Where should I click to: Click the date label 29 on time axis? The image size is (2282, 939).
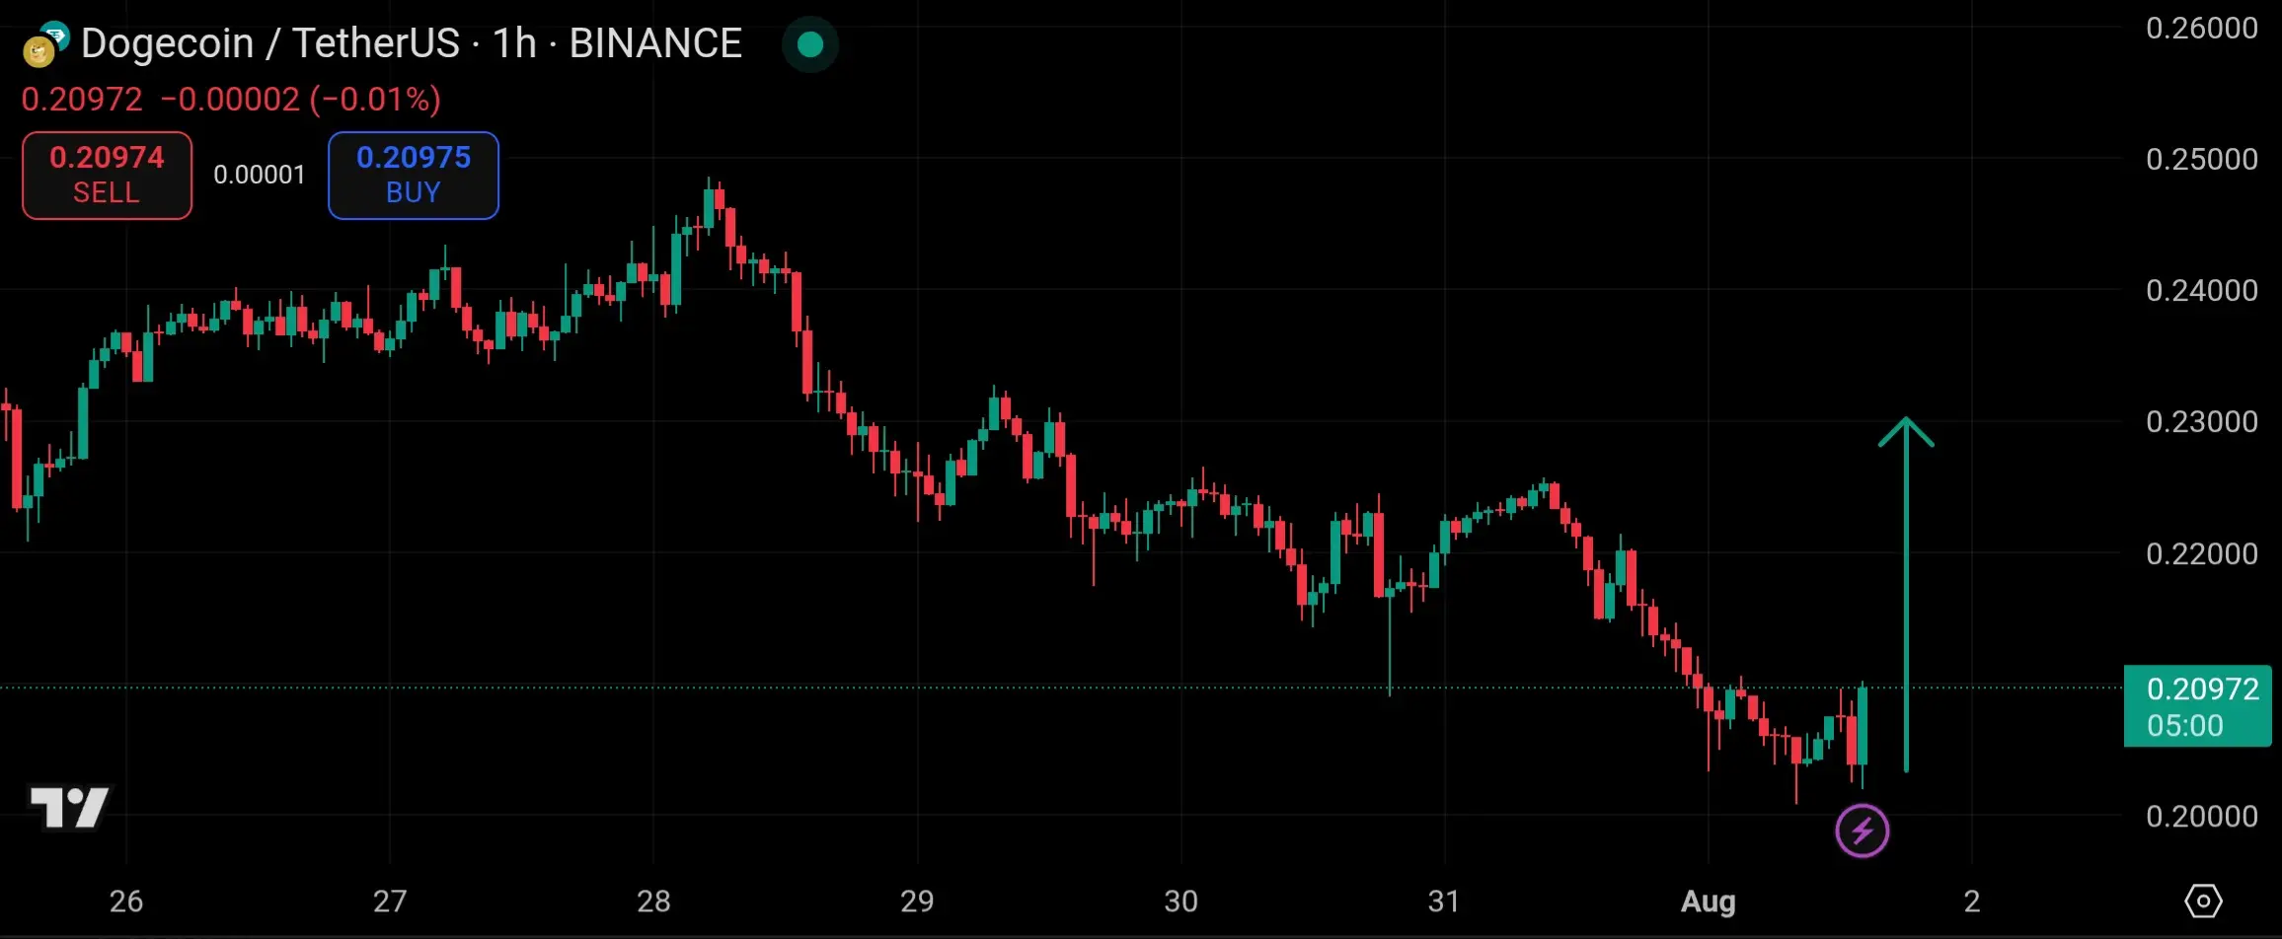[x=917, y=901]
